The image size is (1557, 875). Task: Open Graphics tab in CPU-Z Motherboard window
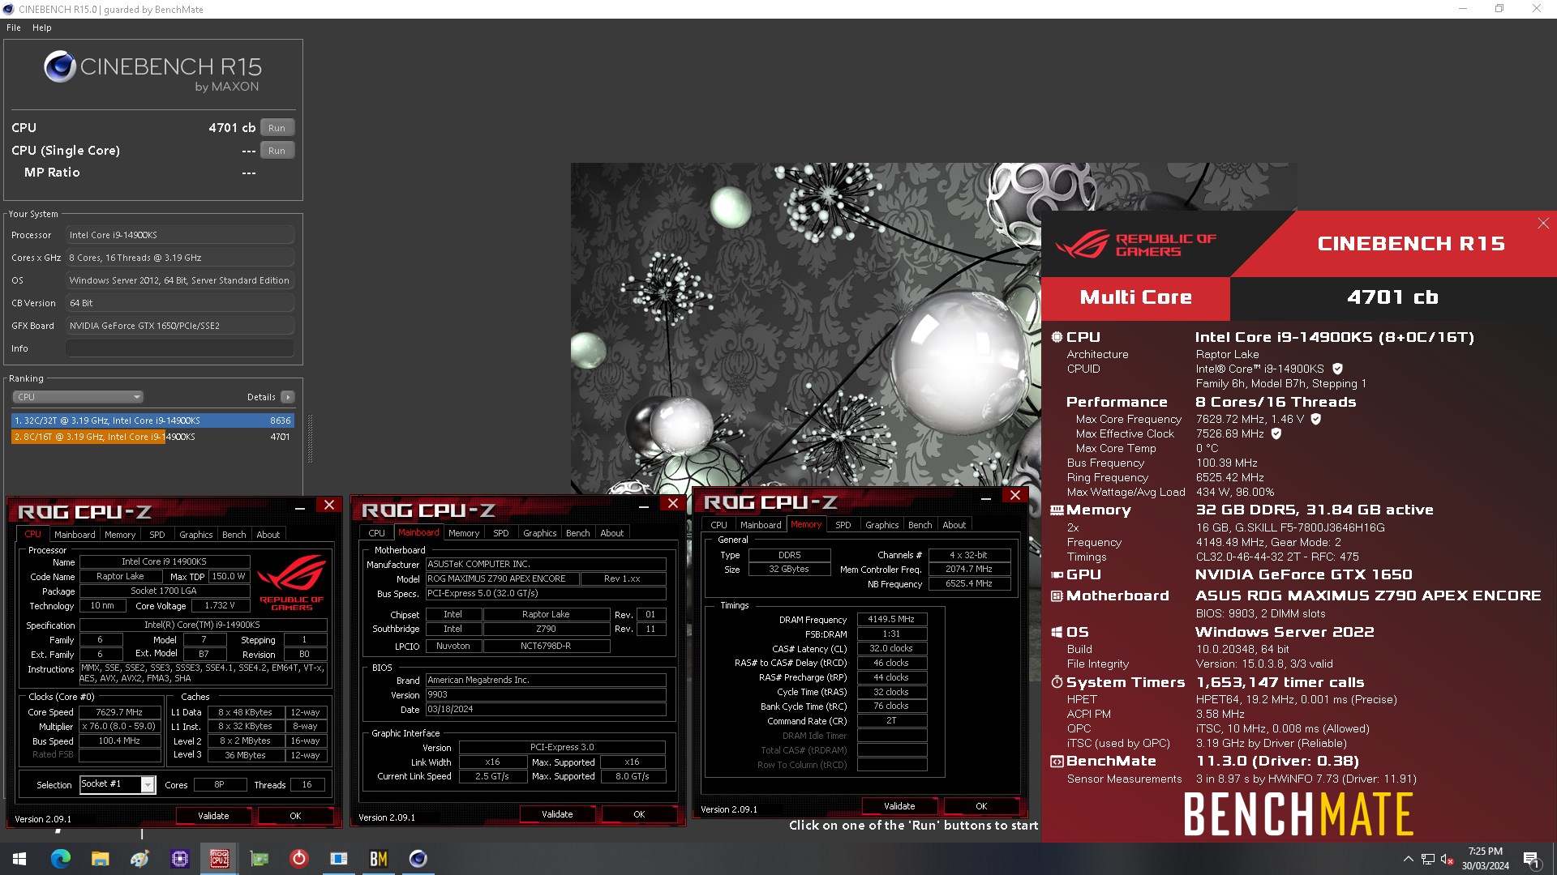540,533
